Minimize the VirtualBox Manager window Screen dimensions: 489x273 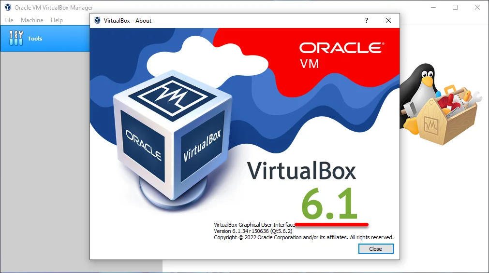(433, 7)
